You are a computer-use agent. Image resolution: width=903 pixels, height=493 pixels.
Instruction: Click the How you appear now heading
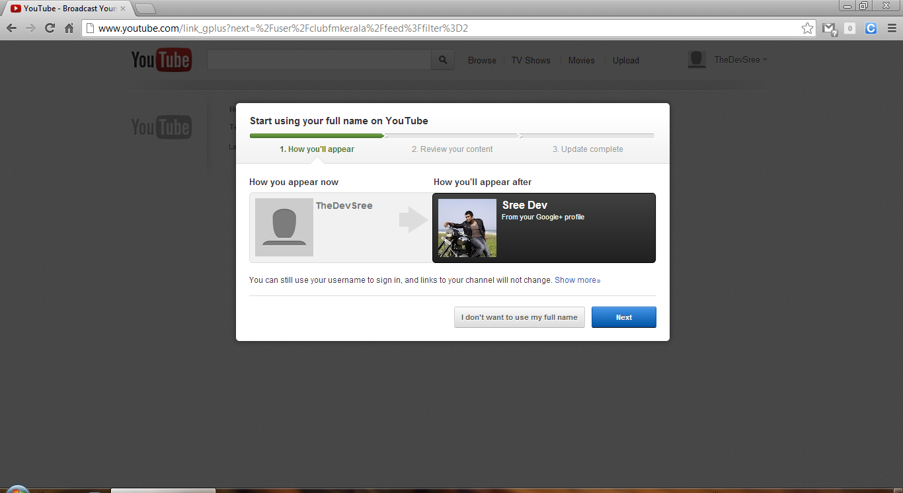(x=294, y=182)
